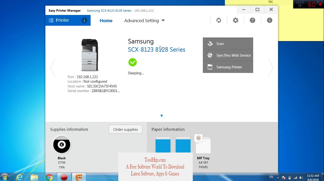The image size is (324, 181).
Task: Click the Order supplies button
Action: (x=126, y=129)
